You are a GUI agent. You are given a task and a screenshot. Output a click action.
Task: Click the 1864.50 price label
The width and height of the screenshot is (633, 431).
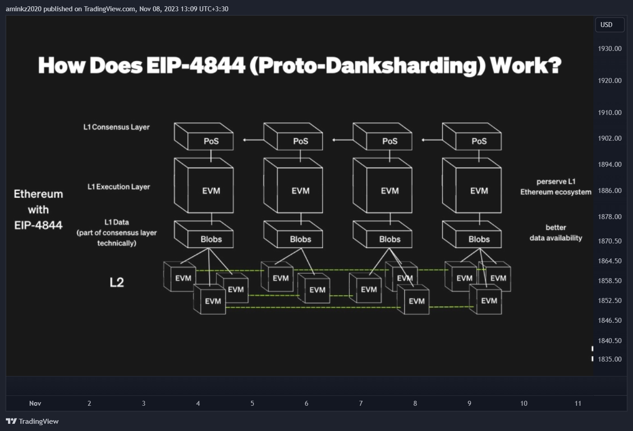610,261
